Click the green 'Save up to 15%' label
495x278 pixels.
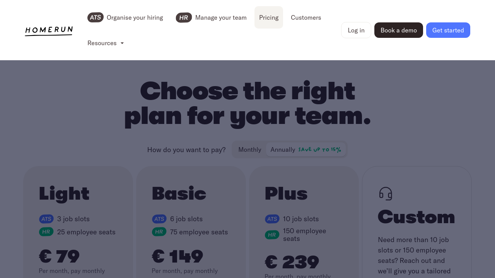pos(319,149)
